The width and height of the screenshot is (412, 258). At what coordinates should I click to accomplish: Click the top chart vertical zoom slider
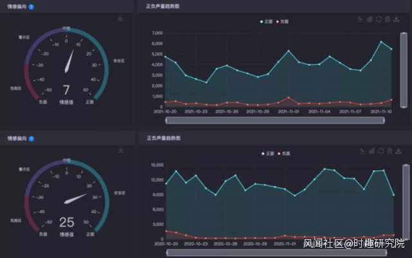click(404, 70)
